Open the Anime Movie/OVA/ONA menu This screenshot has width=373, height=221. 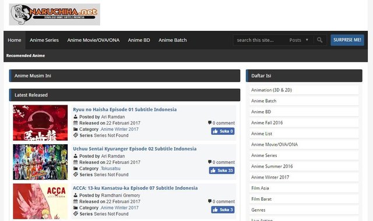pyautogui.click(x=93, y=40)
